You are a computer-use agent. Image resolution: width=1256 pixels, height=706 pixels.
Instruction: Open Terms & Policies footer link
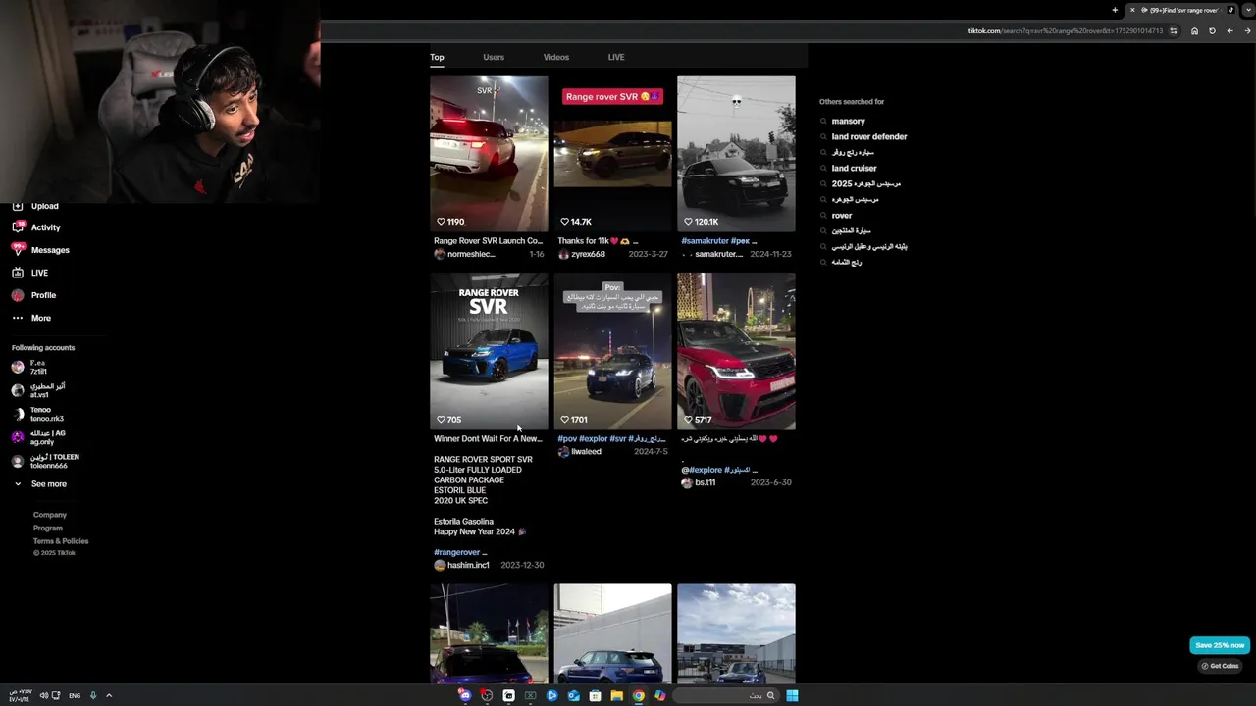[61, 541]
